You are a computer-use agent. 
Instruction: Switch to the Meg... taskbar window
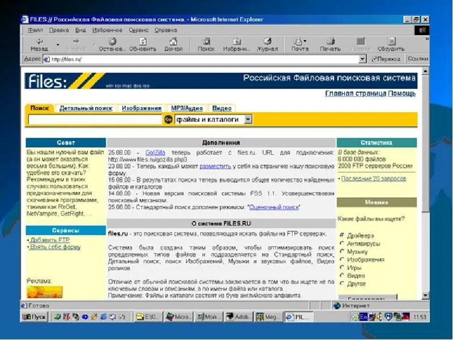point(268,317)
